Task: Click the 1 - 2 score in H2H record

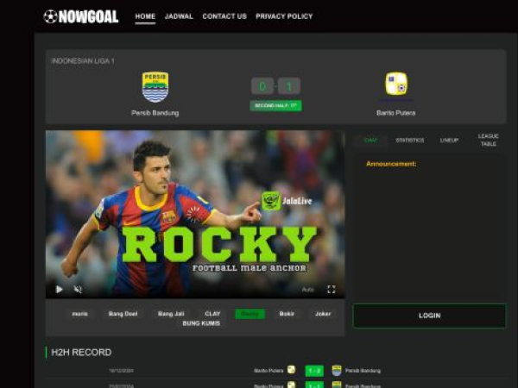Action: pyautogui.click(x=314, y=370)
